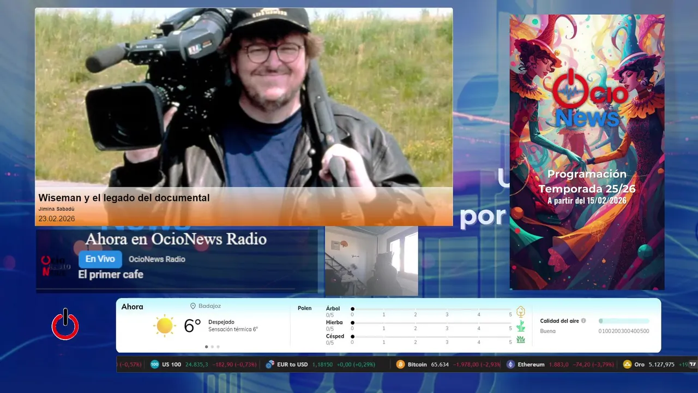Screen dimensions: 698x393
Task: Click the Oro price 5.127,975
Action: pos(661,364)
